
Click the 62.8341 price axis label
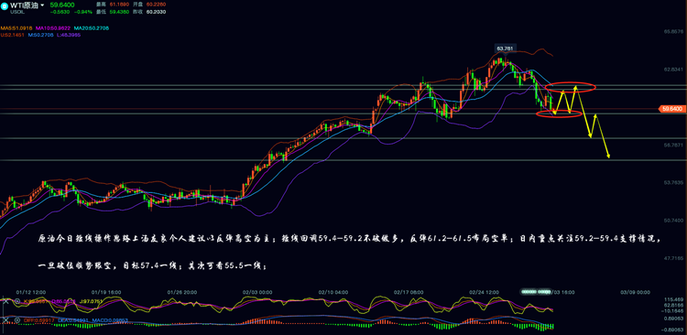(674, 70)
